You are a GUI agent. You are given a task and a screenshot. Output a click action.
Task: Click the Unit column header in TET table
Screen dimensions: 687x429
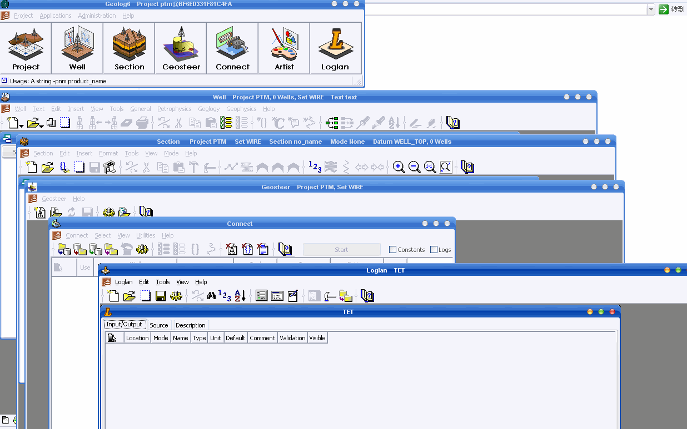(216, 338)
